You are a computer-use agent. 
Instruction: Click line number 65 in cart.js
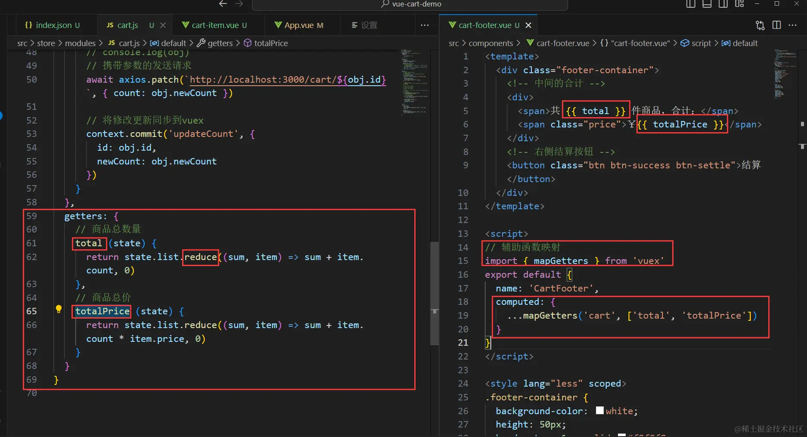coord(31,311)
